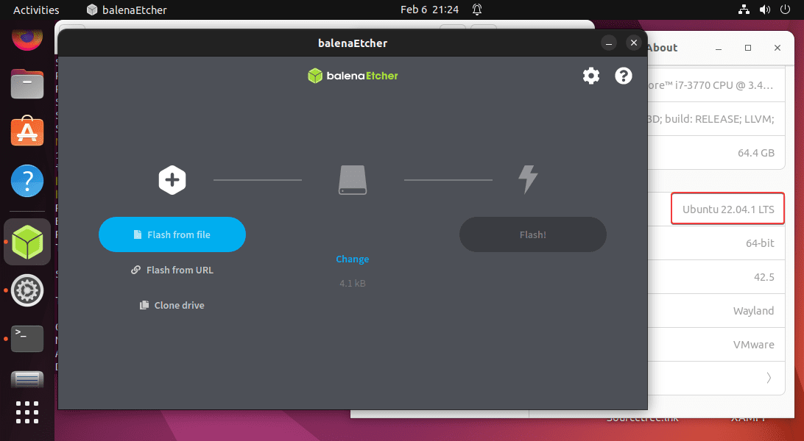Open Firefox from the dock
Screen dimensions: 804x441
[27, 38]
